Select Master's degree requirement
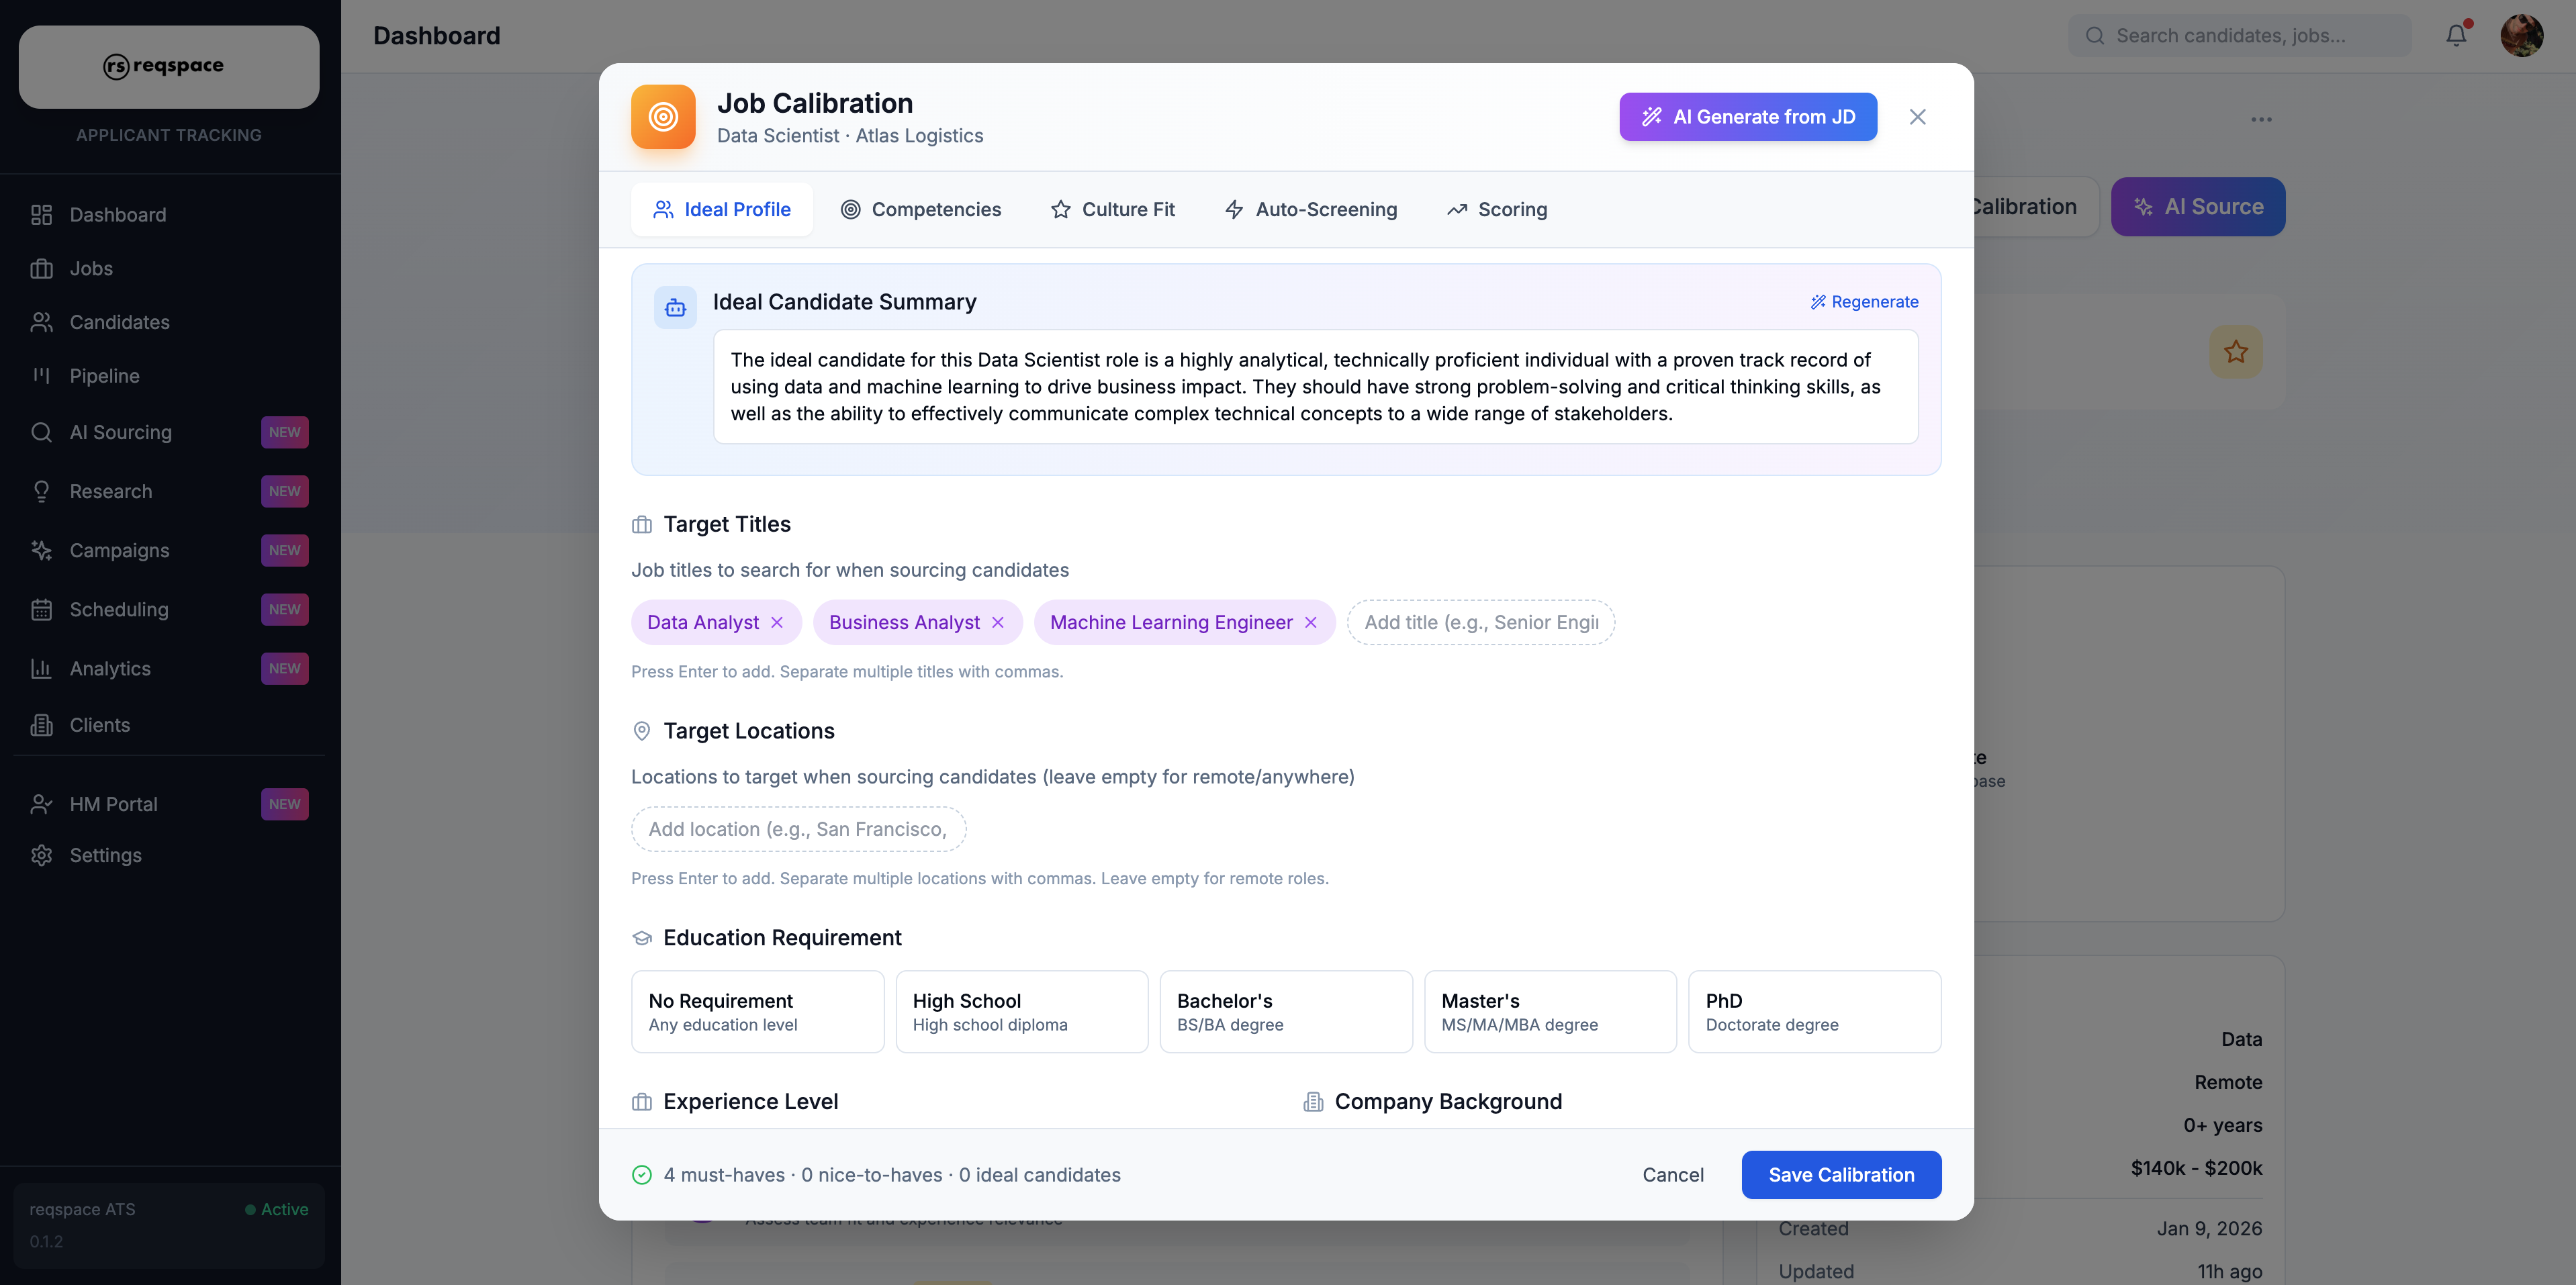2576x1285 pixels. tap(1549, 1011)
